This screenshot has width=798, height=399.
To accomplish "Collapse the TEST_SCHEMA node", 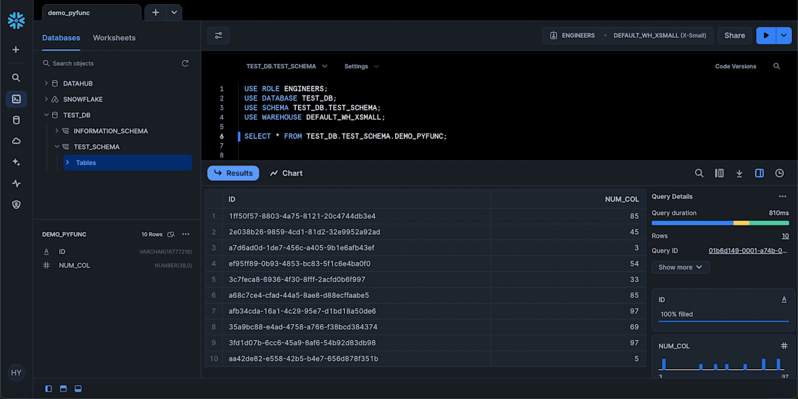I will (x=57, y=147).
